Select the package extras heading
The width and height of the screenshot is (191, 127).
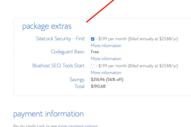pyautogui.click(x=47, y=26)
